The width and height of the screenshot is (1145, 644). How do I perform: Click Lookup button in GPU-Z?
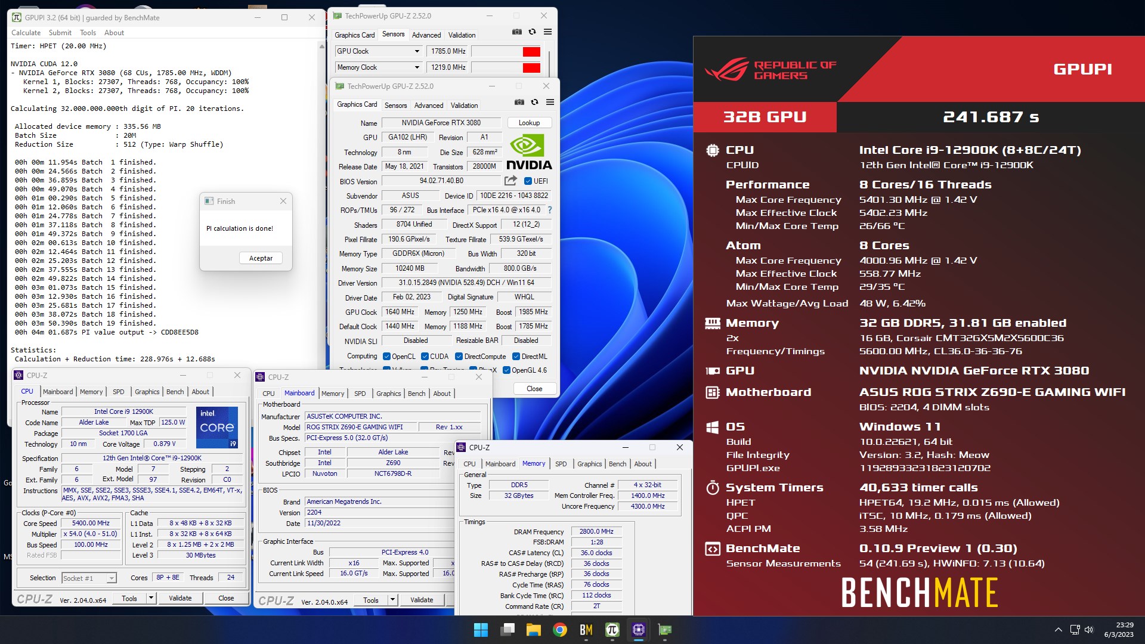[x=529, y=123]
